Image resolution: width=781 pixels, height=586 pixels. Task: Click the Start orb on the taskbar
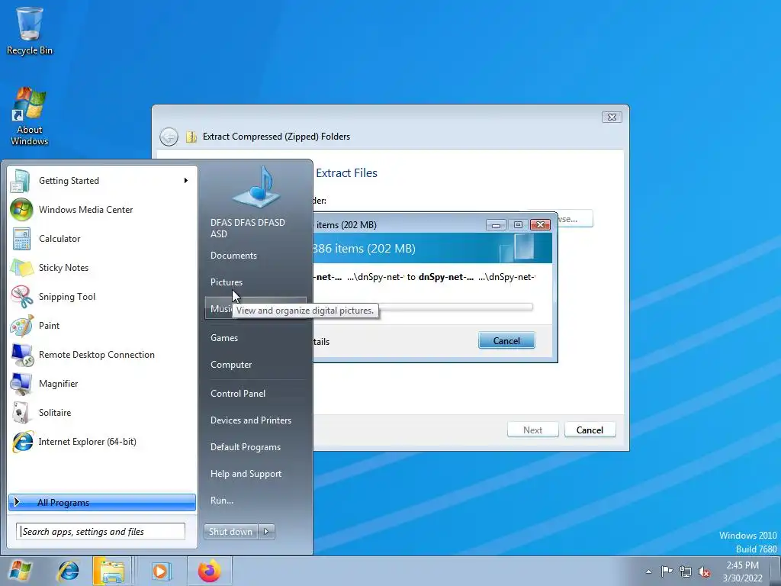point(20,571)
